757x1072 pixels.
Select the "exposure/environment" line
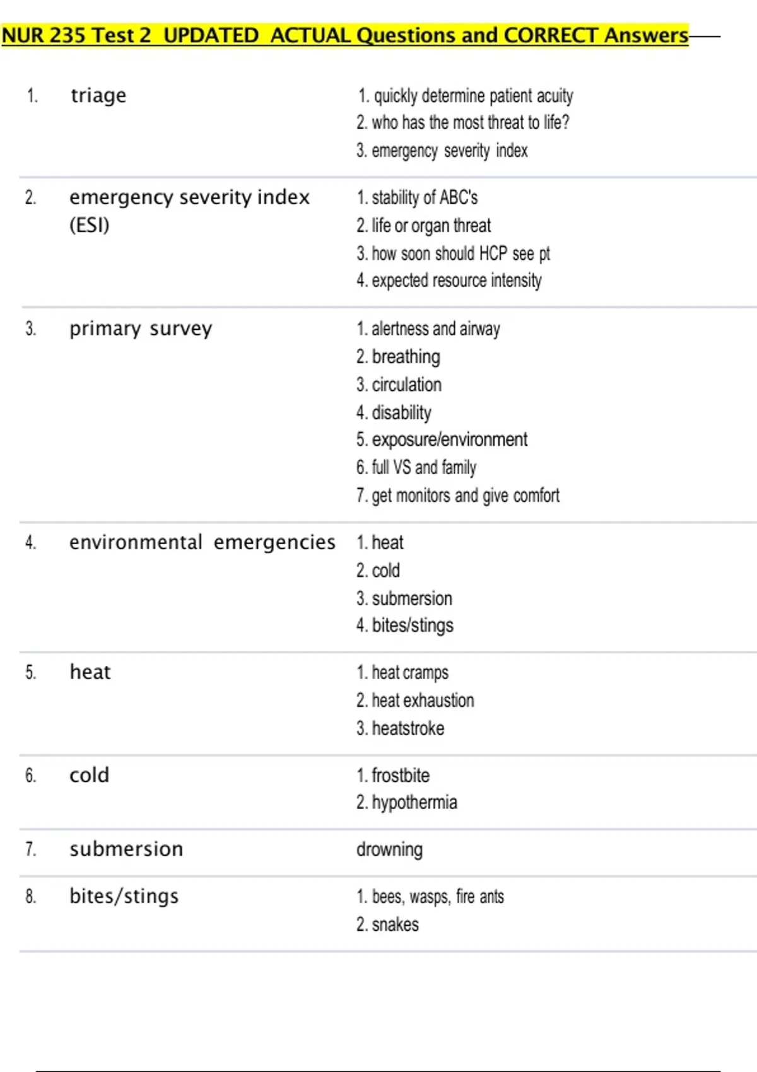click(x=449, y=440)
